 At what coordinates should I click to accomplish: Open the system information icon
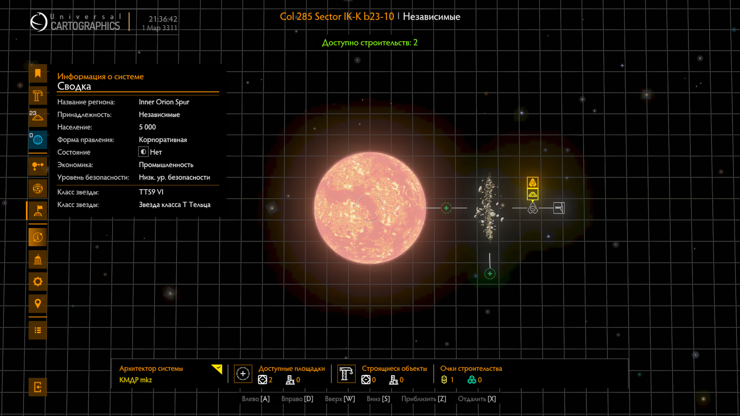coord(38,237)
